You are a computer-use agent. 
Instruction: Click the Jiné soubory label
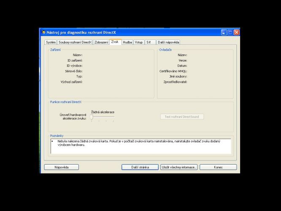(x=178, y=76)
